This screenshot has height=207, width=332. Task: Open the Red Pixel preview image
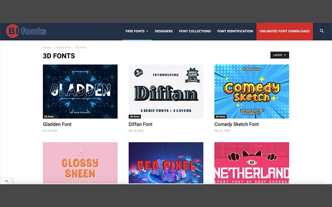166,163
